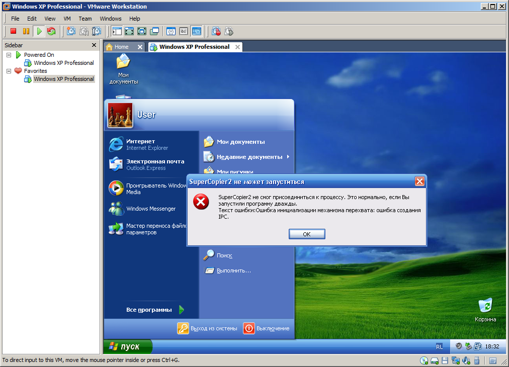Click the Summary view wrench-window icon
Image resolution: width=509 pixels, height=367 pixels.
point(171,31)
